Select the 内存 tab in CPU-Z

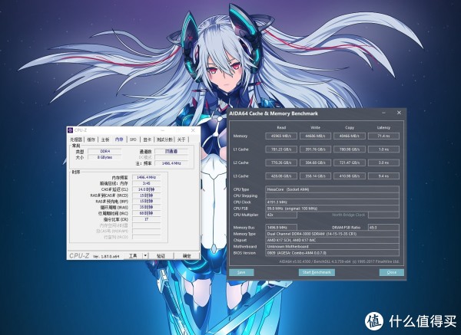click(119, 140)
